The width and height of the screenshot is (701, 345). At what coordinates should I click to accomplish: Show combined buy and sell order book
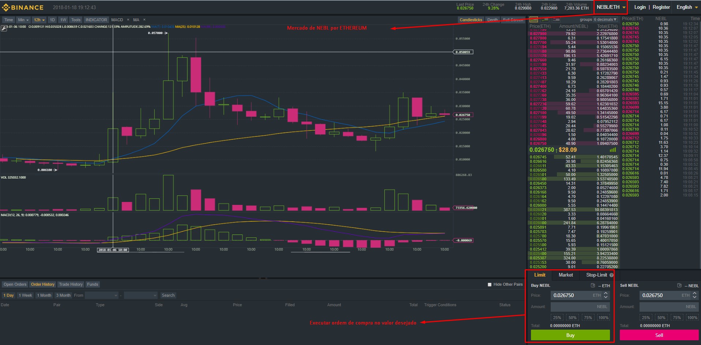pyautogui.click(x=534, y=19)
